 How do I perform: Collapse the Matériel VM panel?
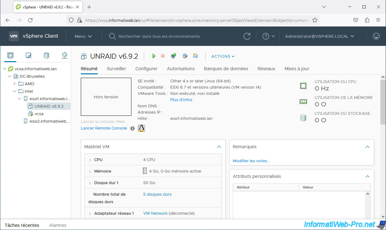click(219, 147)
